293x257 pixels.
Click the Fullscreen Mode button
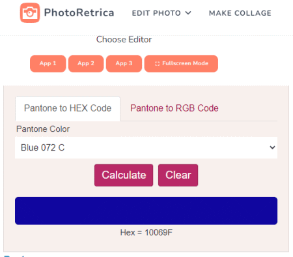tap(181, 63)
